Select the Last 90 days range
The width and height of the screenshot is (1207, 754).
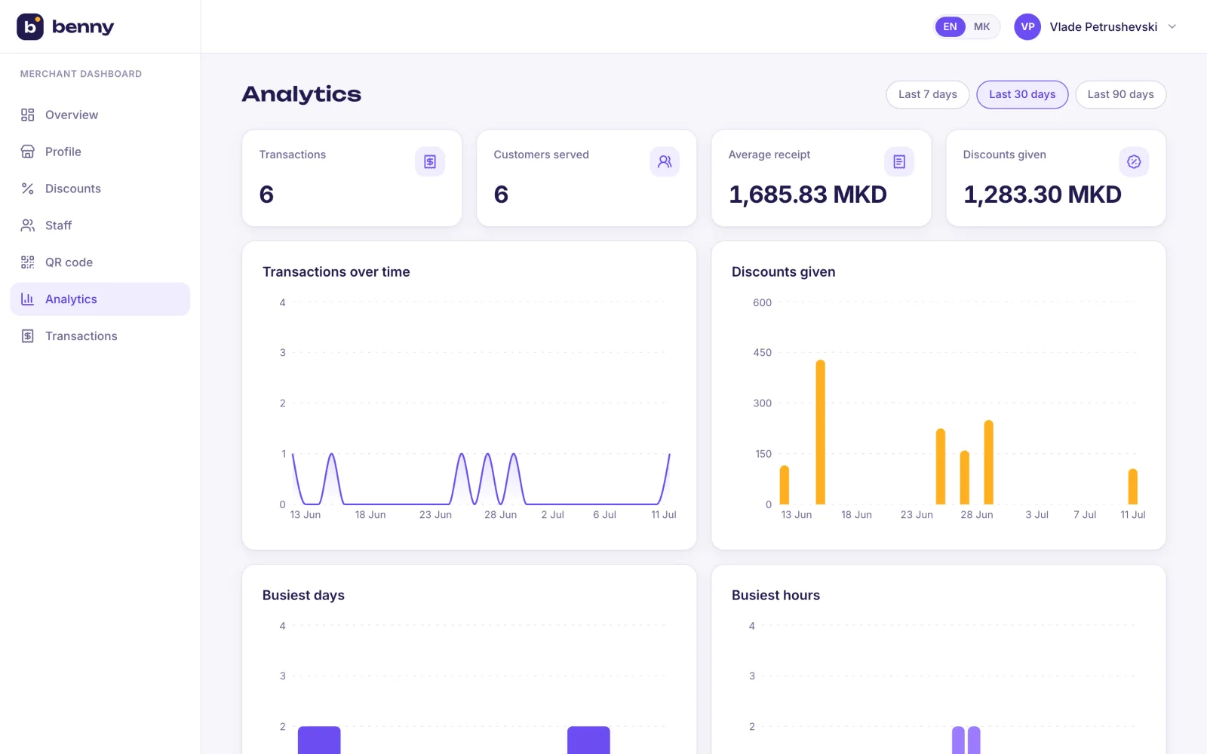click(1120, 94)
